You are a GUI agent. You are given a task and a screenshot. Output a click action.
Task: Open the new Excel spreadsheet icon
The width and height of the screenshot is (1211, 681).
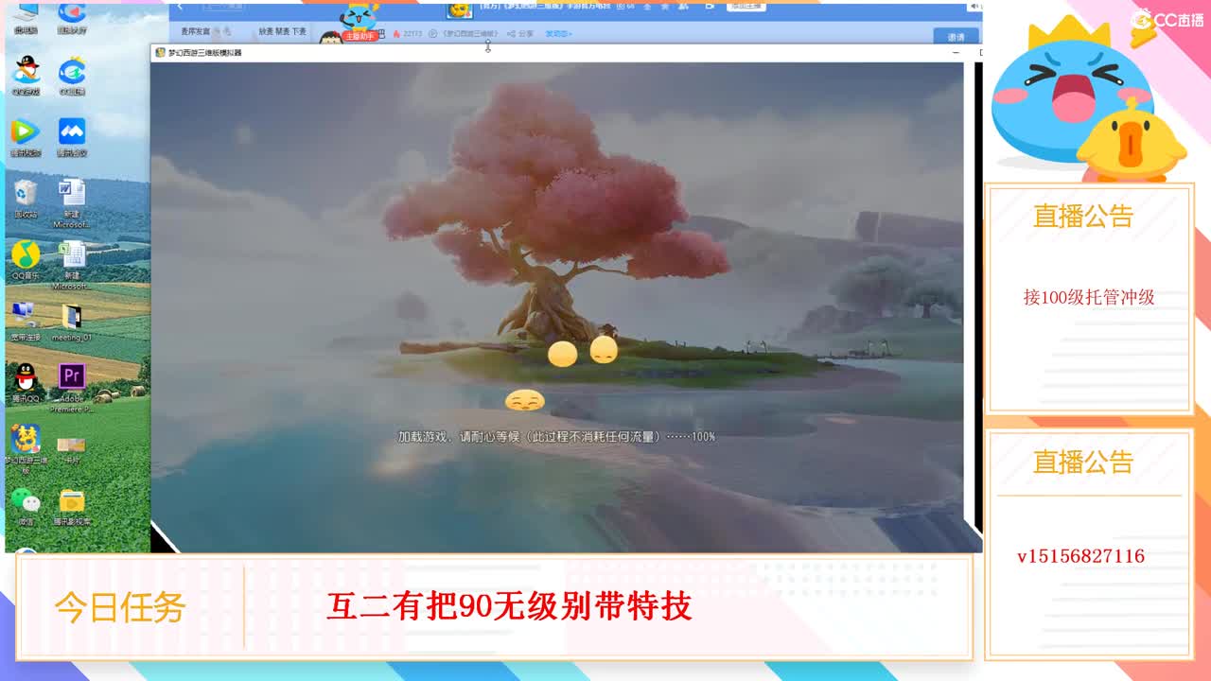coord(72,264)
